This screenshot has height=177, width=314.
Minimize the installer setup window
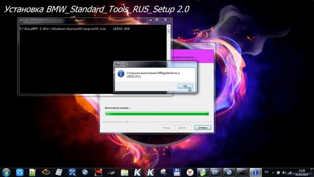coord(193,45)
